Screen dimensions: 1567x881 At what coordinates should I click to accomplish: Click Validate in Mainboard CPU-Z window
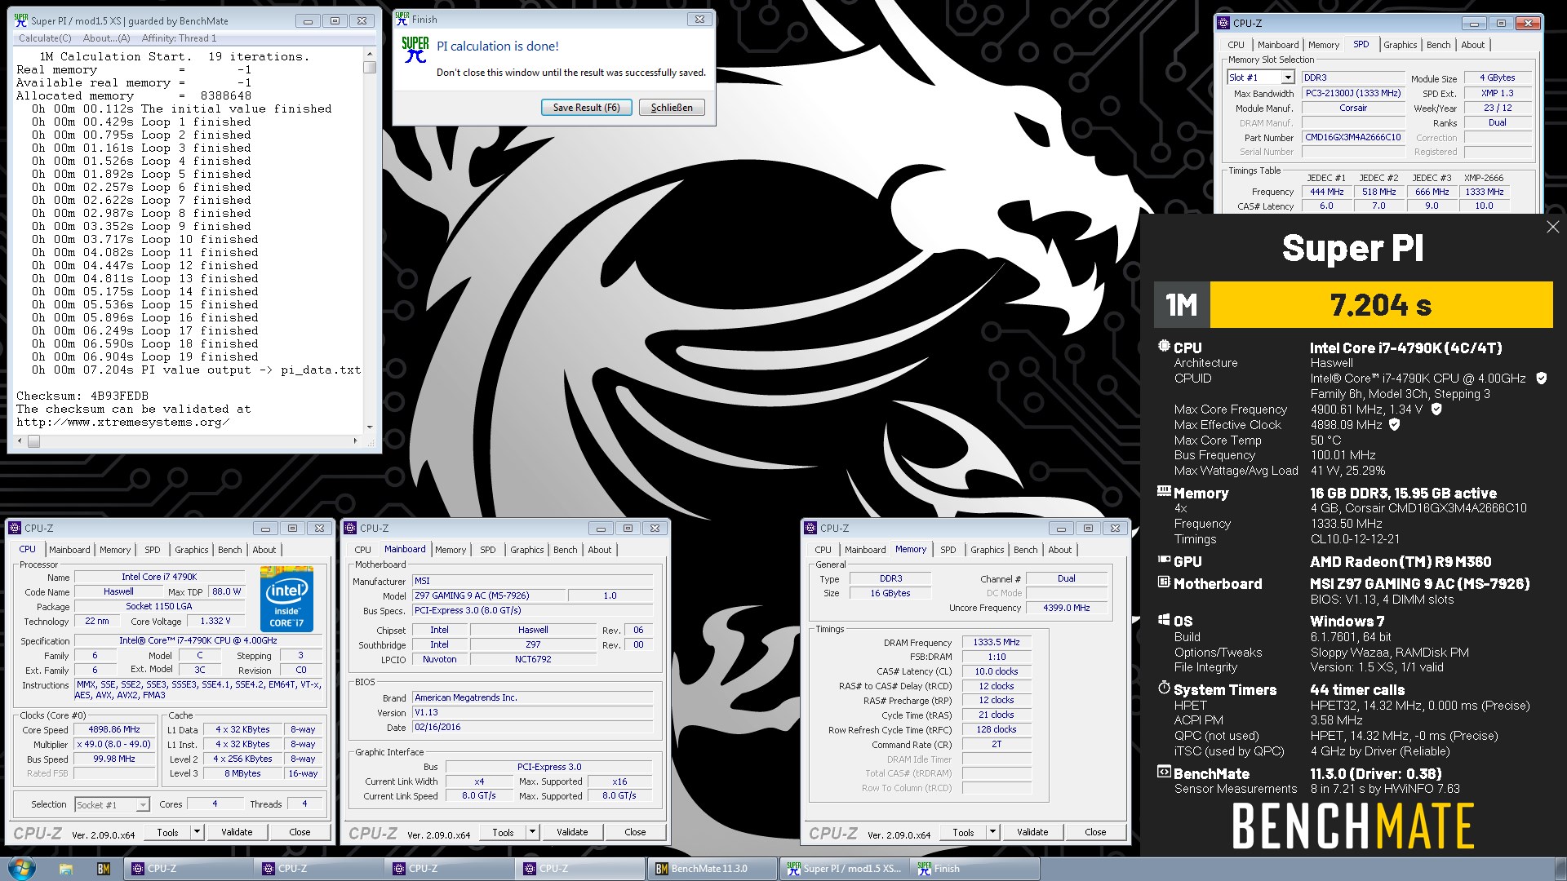(x=572, y=832)
